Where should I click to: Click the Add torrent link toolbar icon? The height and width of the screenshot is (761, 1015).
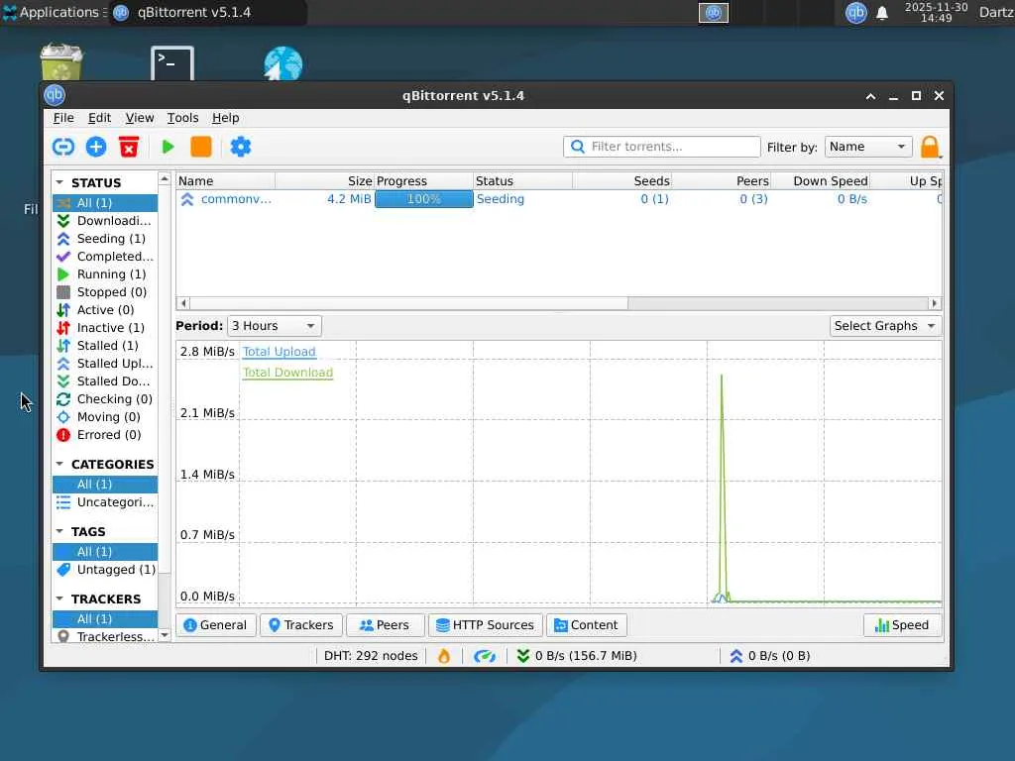[x=62, y=147]
